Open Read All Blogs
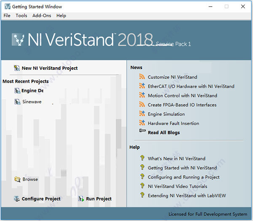 pyautogui.click(x=164, y=133)
